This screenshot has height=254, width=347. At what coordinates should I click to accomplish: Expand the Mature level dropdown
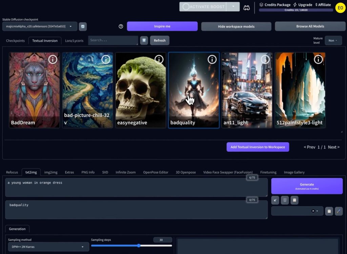point(333,40)
